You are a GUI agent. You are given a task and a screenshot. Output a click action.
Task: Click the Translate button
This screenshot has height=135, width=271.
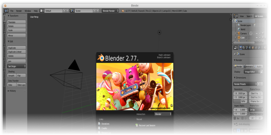(x=17, y=22)
